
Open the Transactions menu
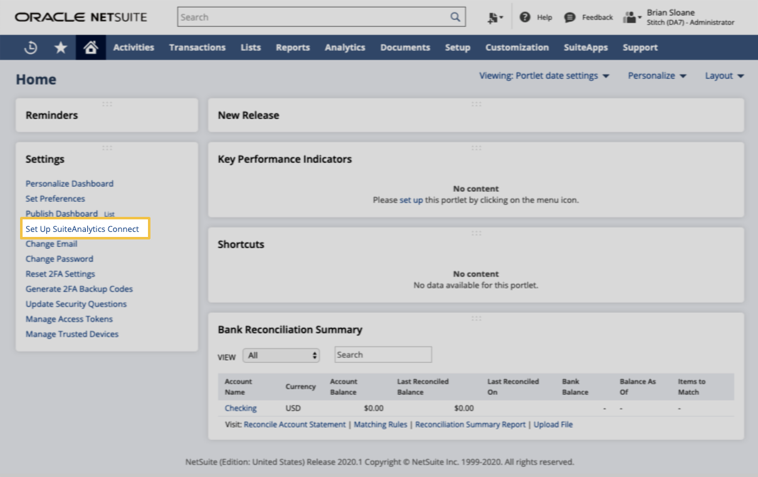pos(197,47)
